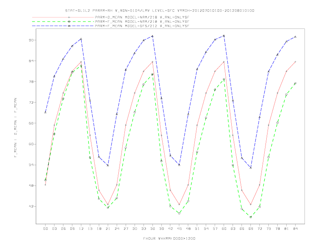322x249 pixels.
Task: Click the blue dashed line sample in legend
Action: pyautogui.click(x=63, y=26)
